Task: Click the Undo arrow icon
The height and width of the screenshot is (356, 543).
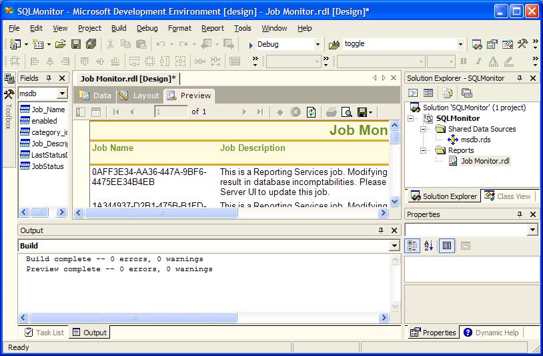Action: [x=161, y=44]
